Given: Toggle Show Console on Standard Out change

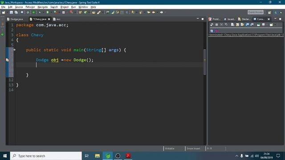Looking at the screenshot, I should (x=247, y=24).
